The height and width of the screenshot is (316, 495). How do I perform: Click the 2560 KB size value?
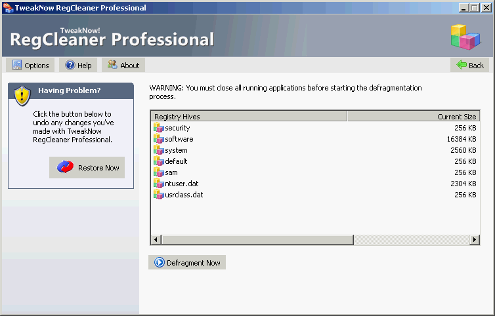(463, 150)
